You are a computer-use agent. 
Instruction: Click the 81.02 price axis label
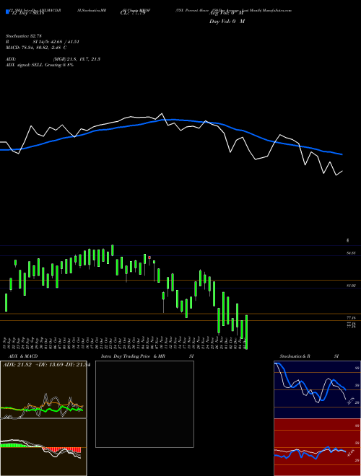[351, 286]
